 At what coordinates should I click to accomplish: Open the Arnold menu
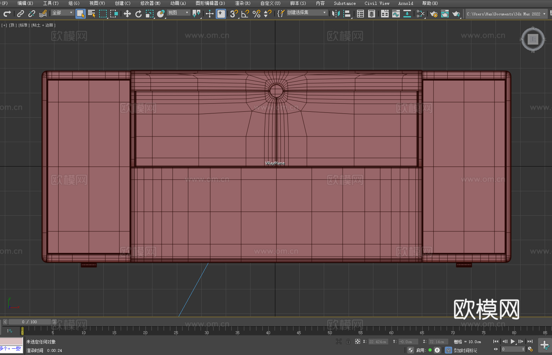(406, 3)
